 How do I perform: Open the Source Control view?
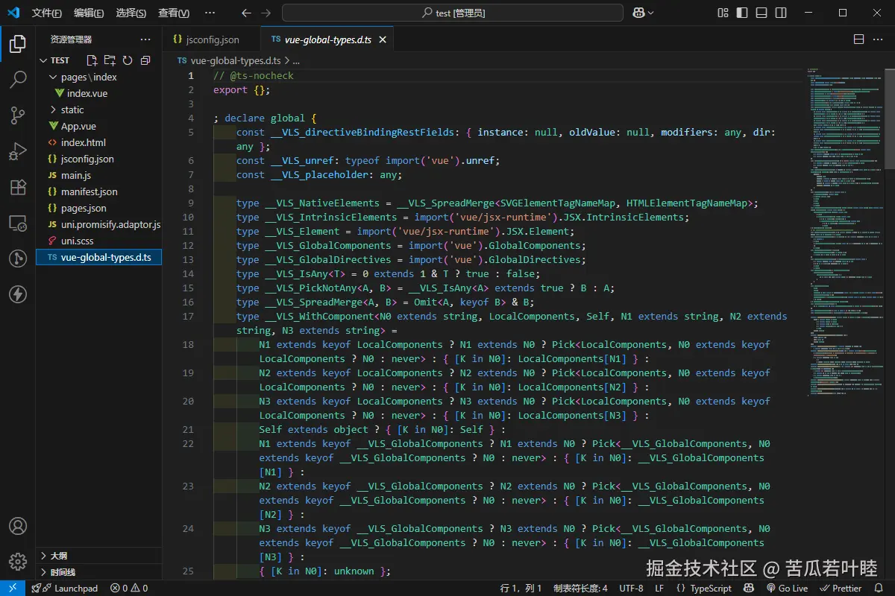(18, 115)
